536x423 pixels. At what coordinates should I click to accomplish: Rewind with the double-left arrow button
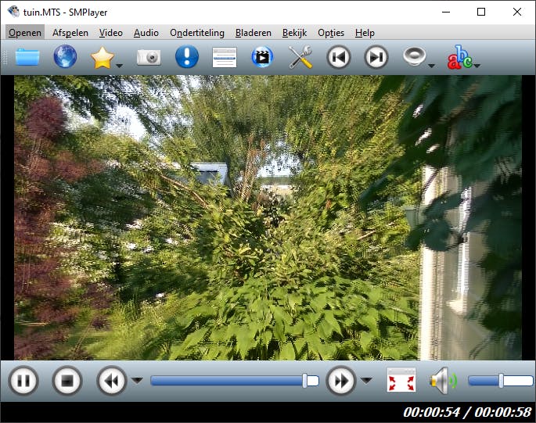(111, 381)
